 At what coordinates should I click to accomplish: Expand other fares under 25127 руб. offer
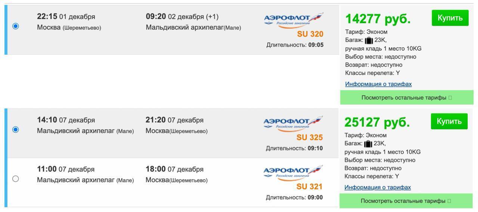coord(406,201)
